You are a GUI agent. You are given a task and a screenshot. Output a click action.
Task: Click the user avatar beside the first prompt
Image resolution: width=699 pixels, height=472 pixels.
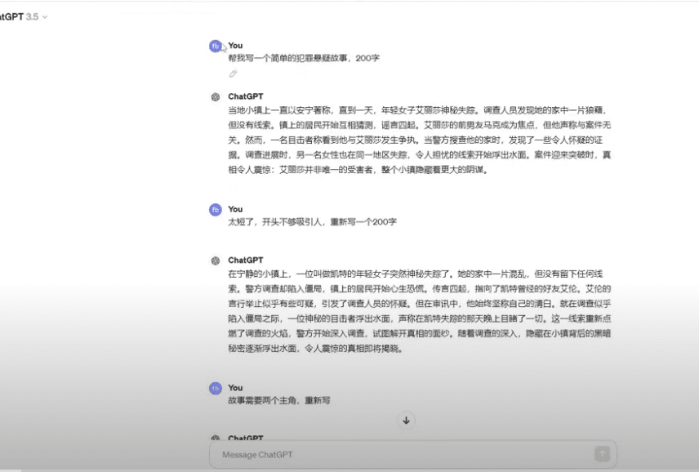point(216,47)
